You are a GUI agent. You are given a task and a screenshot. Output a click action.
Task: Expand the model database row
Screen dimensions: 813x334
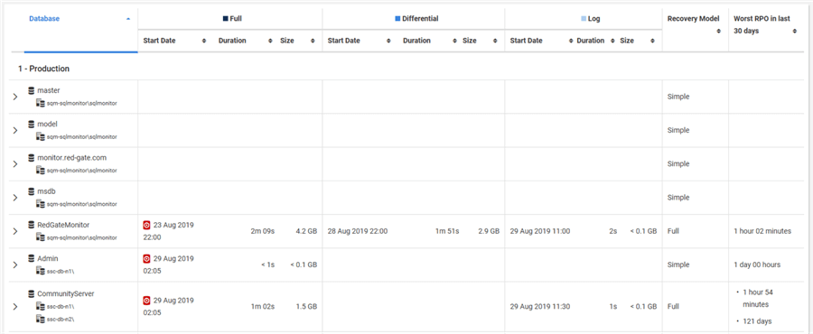[x=15, y=131]
